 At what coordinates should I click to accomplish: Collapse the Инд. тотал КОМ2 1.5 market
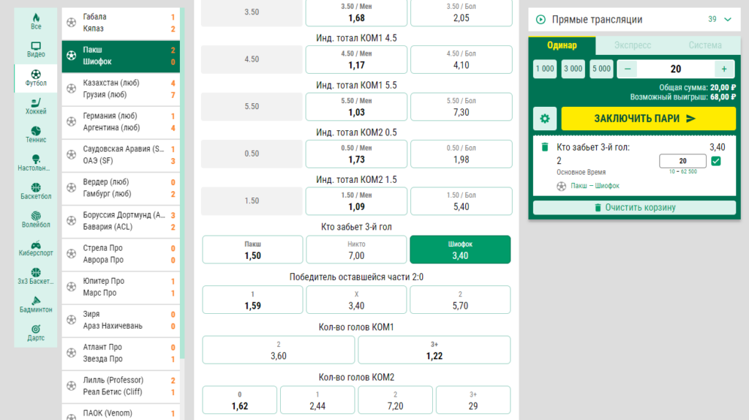coord(356,180)
